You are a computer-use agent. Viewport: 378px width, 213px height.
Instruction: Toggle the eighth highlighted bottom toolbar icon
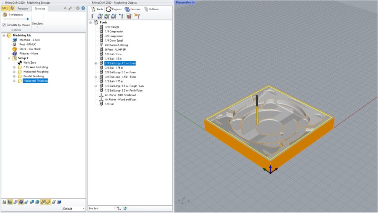[43, 202]
